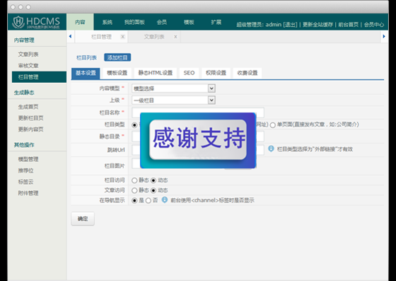The image size is (396, 281).
Task: Open 更新内容页 in sidebar
Action: pyautogui.click(x=31, y=130)
